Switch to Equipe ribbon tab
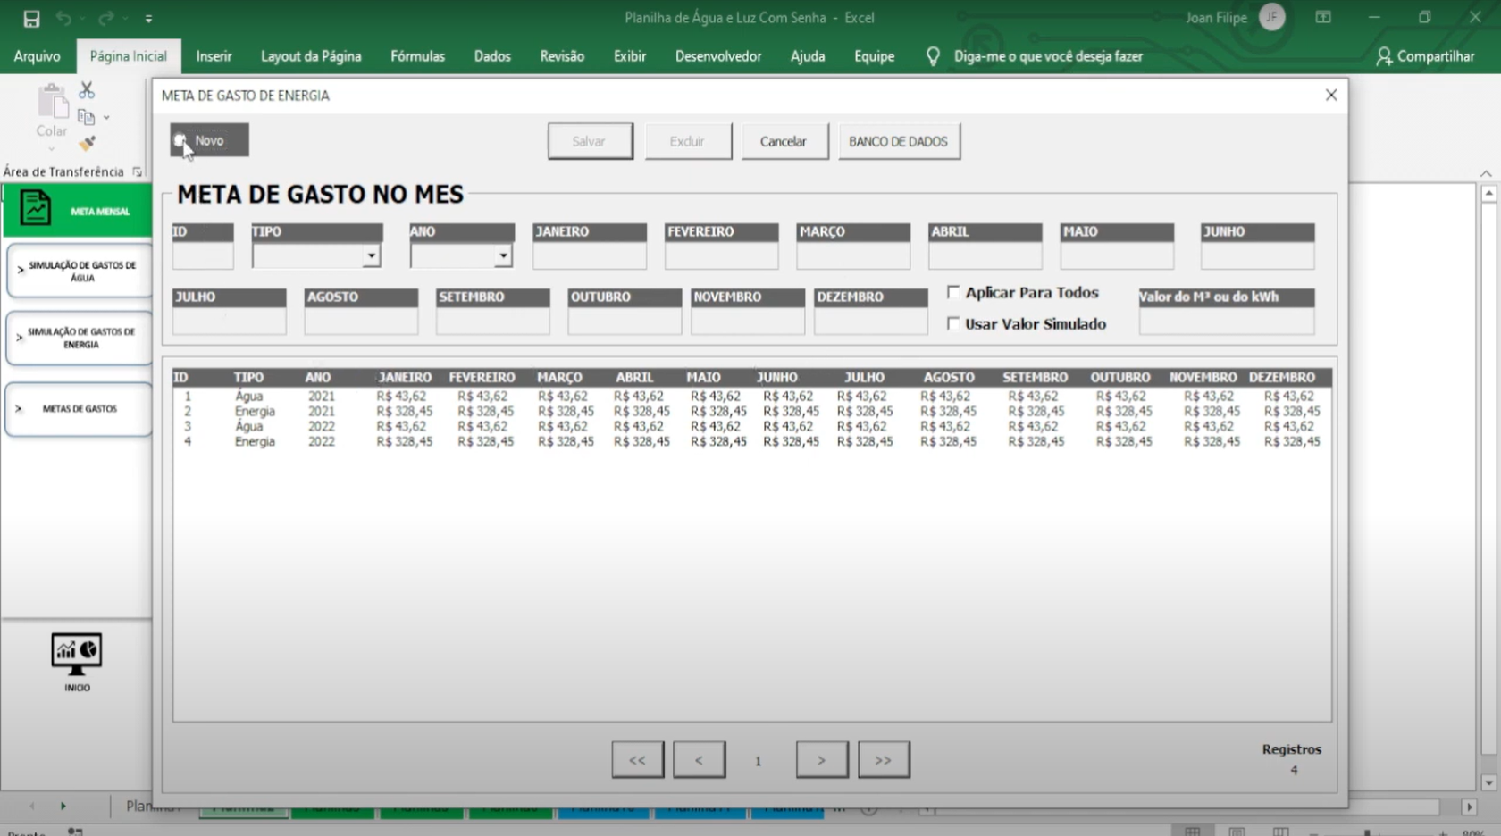Image resolution: width=1501 pixels, height=836 pixels. click(x=874, y=56)
